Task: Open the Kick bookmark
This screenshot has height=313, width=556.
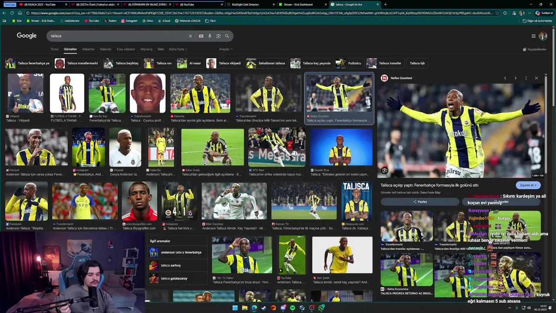Action: [x=17, y=20]
